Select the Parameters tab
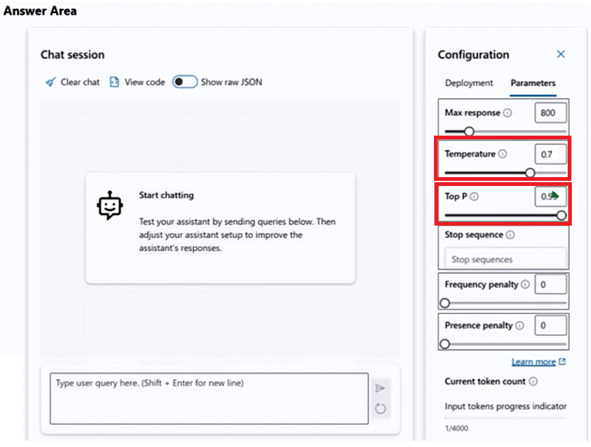Screen dimensions: 591x447 533,83
